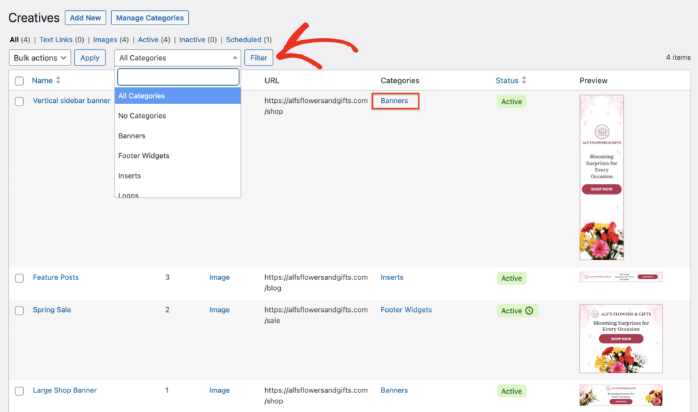Image resolution: width=698 pixels, height=412 pixels.
Task: Open Large Shop Banner creative
Action: pyautogui.click(x=65, y=390)
